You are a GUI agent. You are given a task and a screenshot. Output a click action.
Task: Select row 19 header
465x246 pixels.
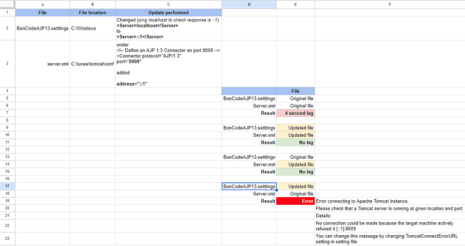(x=8, y=201)
